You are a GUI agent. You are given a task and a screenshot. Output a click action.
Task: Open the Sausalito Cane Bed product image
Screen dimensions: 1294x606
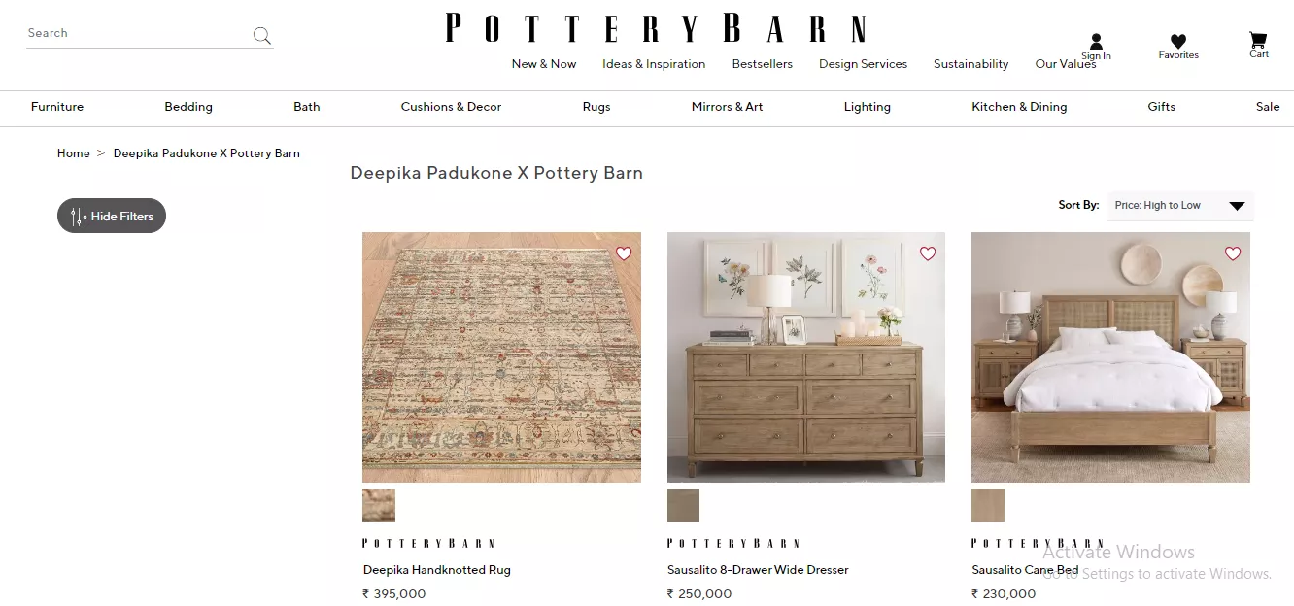[1110, 357]
